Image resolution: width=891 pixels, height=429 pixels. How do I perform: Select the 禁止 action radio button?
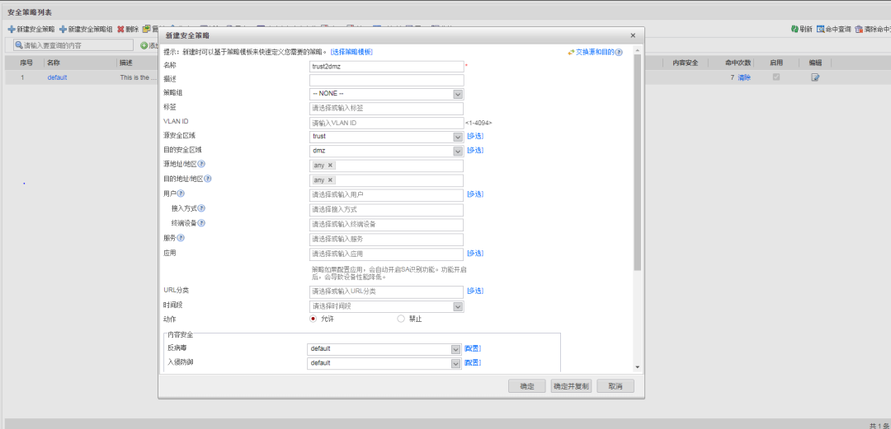[401, 319]
